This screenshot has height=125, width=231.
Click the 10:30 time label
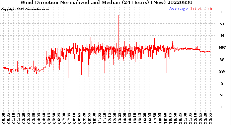pos(94,119)
